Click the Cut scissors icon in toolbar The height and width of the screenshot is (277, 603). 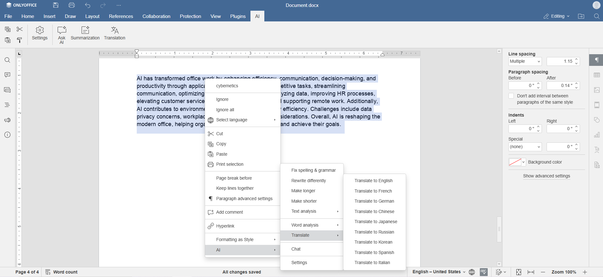[20, 29]
